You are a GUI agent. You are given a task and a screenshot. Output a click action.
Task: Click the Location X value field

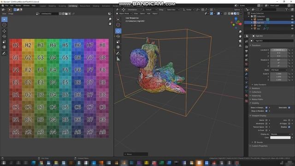(x=279, y=50)
